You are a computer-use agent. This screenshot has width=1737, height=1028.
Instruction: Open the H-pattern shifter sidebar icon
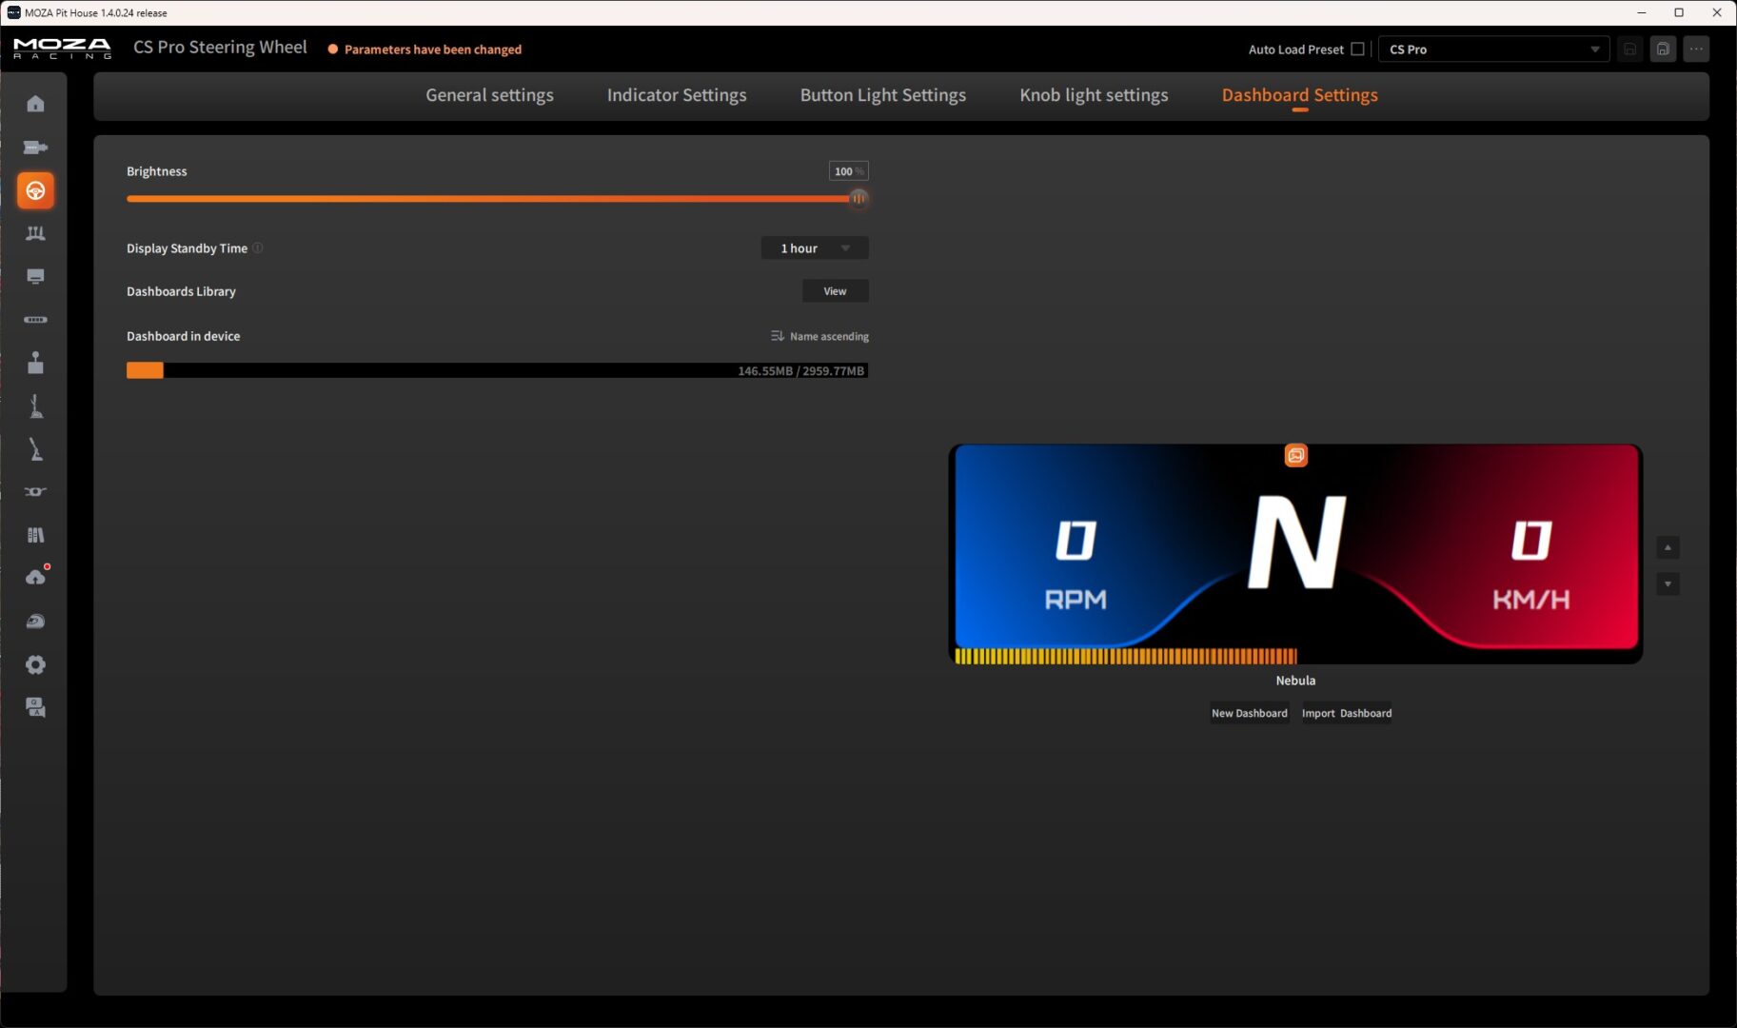(x=35, y=363)
